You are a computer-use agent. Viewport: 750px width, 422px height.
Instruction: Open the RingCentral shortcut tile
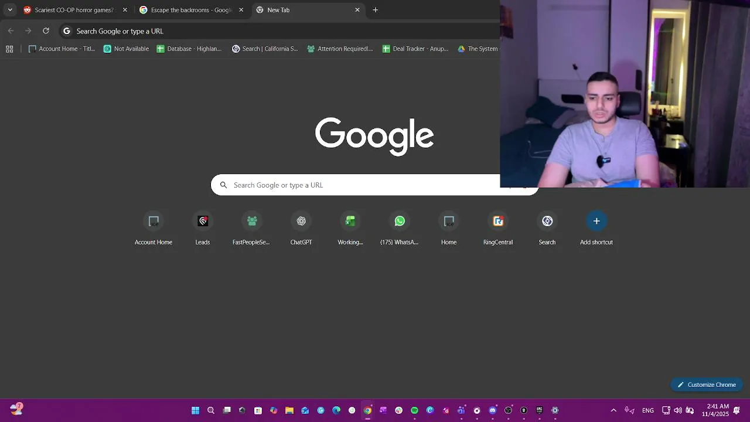click(498, 229)
